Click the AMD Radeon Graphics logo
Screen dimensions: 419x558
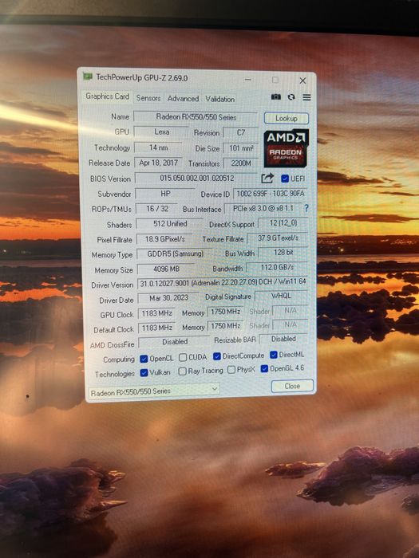pyautogui.click(x=286, y=148)
